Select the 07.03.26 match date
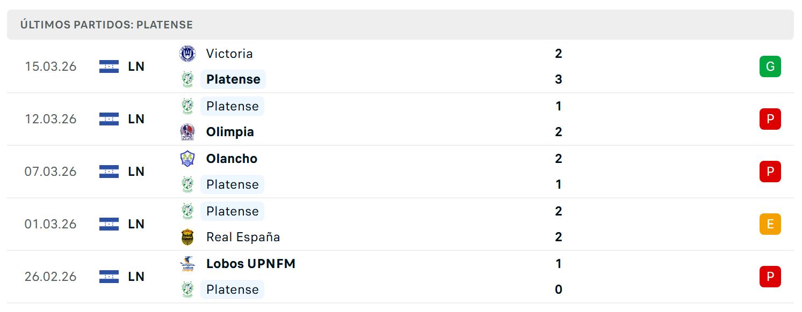This screenshot has width=802, height=312. (x=50, y=172)
